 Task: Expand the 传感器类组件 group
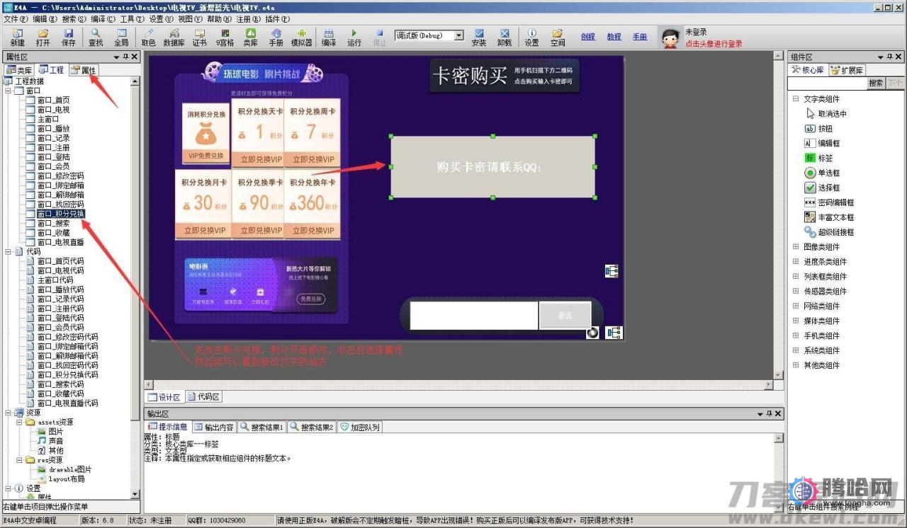coord(796,292)
